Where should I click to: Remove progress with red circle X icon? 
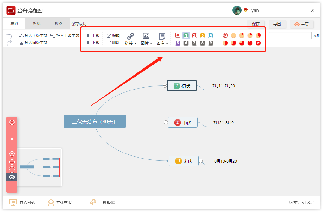point(225,35)
